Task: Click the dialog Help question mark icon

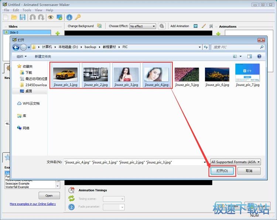Action: coord(259,56)
